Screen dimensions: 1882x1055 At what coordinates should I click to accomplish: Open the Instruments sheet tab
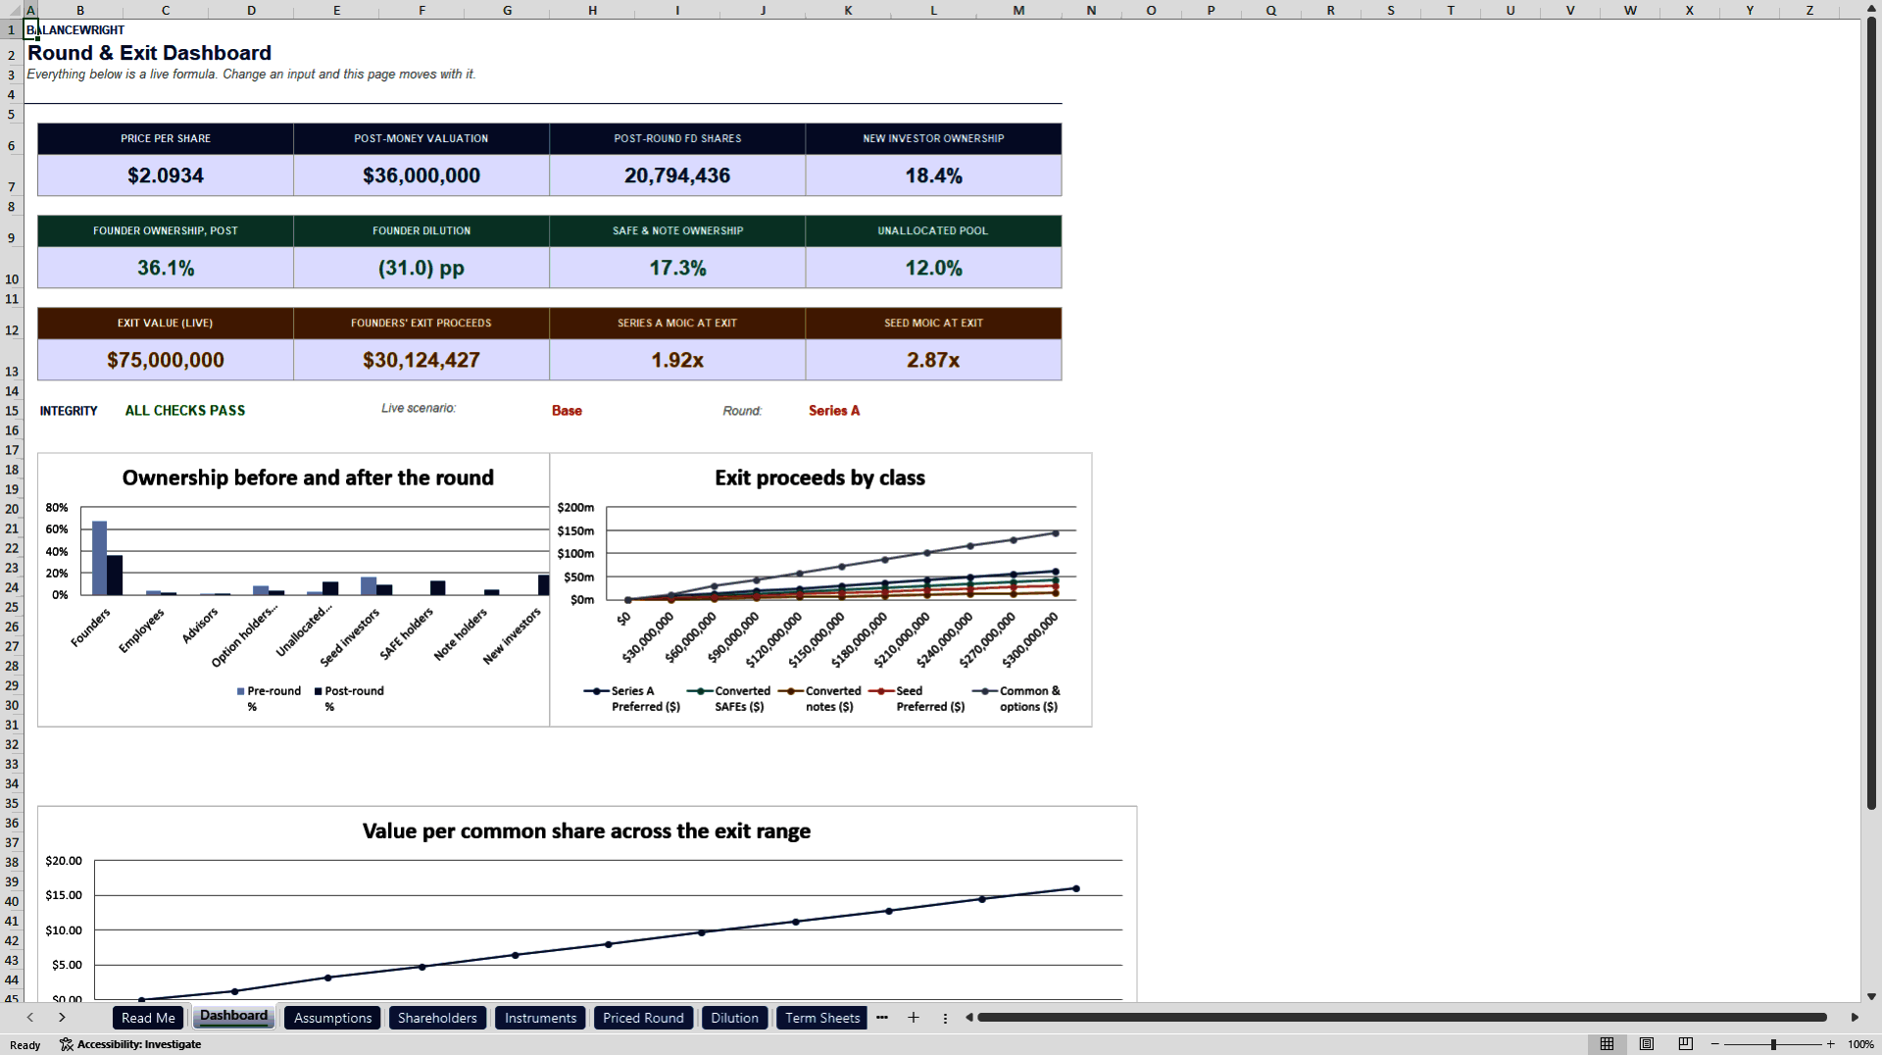click(540, 1018)
